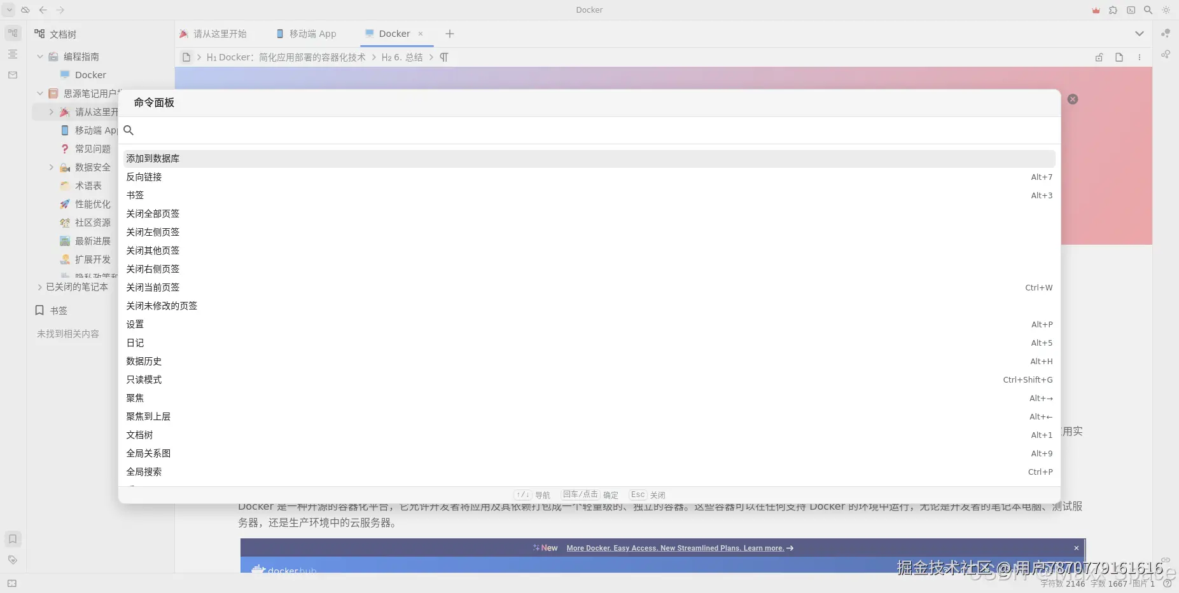Run the 反向链接 command
Screen dimensions: 1179x593
tap(589, 177)
